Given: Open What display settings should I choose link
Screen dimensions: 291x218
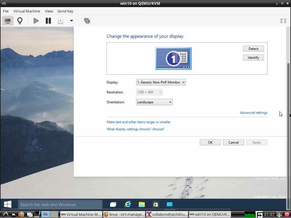Looking at the screenshot, I should click(x=135, y=129).
